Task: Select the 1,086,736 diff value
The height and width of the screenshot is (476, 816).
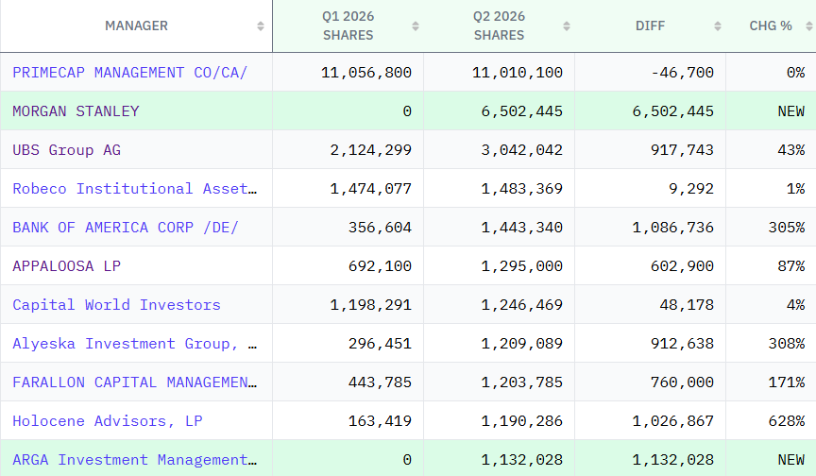Action: pyautogui.click(x=672, y=228)
